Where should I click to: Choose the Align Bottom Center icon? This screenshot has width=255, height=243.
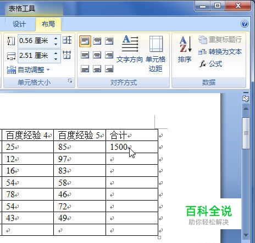point(97,69)
